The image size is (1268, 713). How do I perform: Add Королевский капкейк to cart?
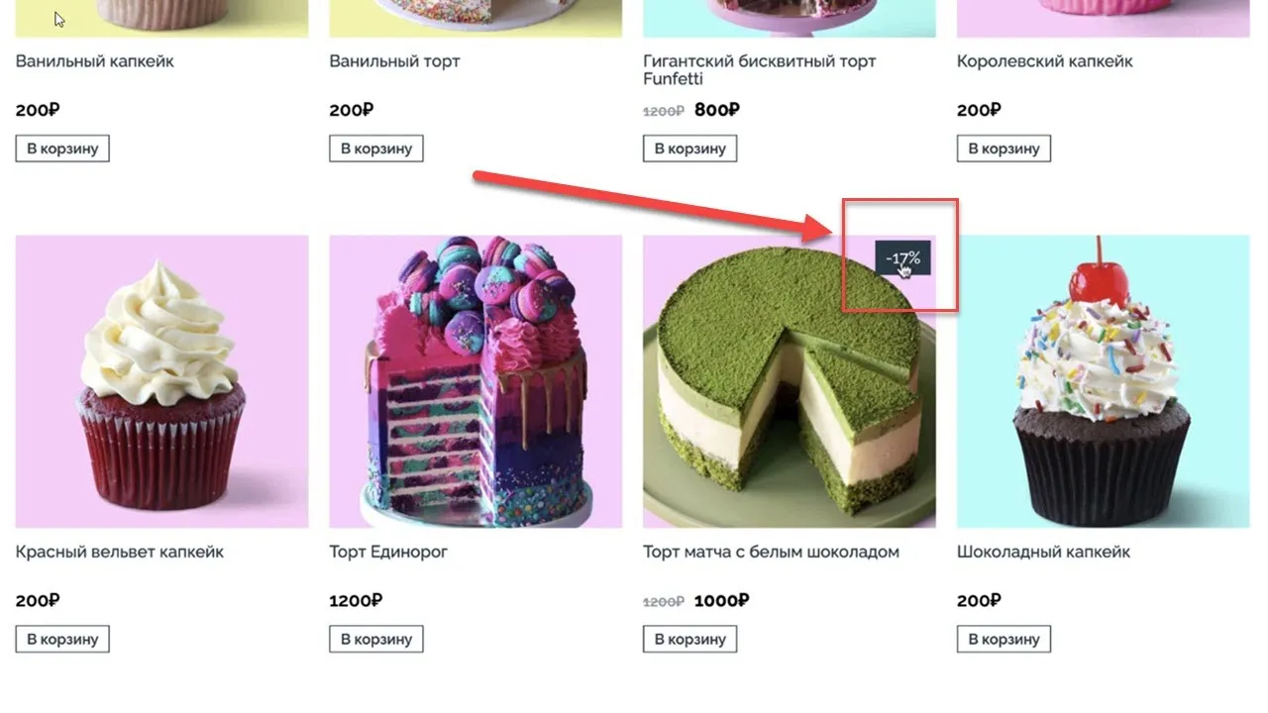point(1004,149)
